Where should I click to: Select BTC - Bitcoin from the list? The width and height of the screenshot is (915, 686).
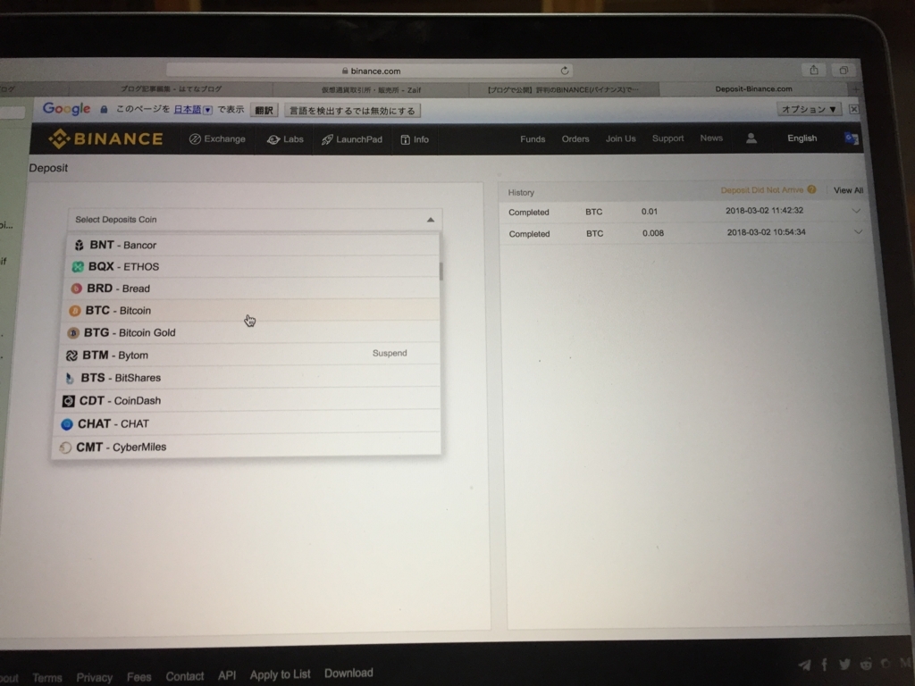point(253,310)
